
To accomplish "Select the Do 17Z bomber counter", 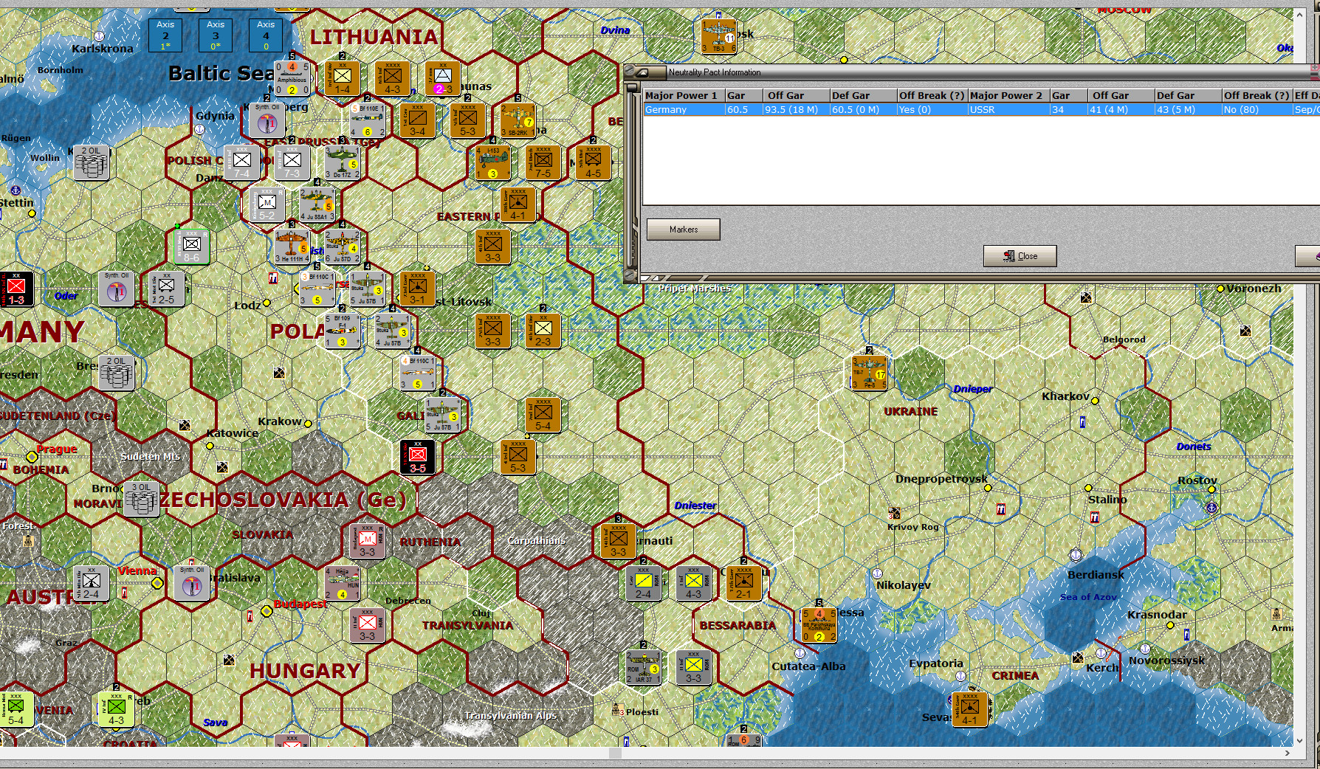I will point(342,162).
